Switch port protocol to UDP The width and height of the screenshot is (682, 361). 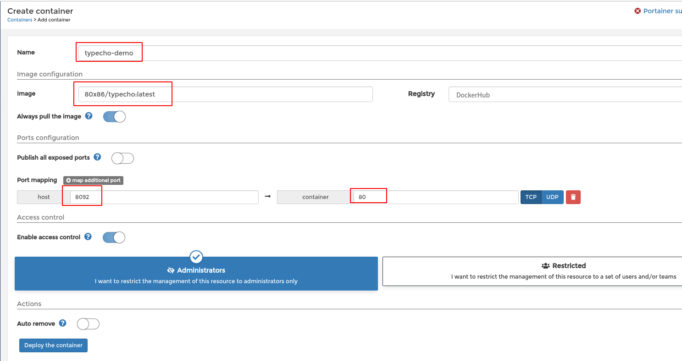click(x=552, y=197)
